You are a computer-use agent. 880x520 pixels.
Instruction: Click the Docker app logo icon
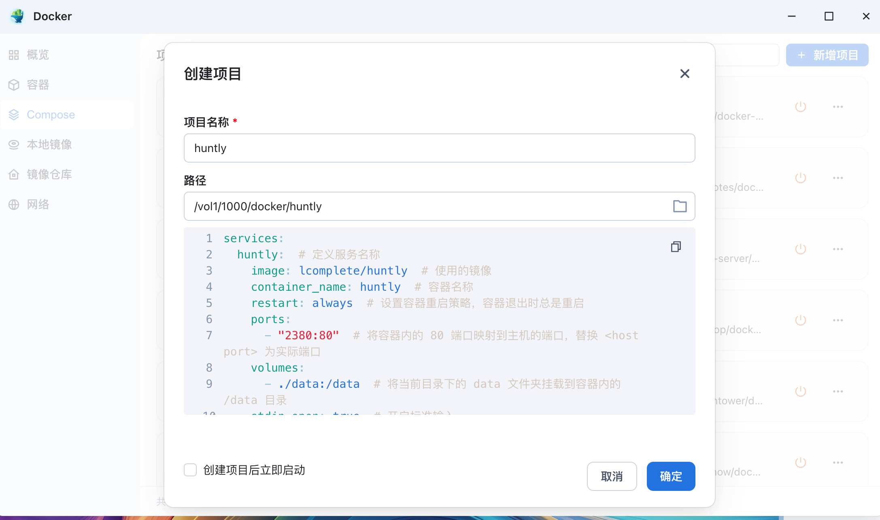17,16
